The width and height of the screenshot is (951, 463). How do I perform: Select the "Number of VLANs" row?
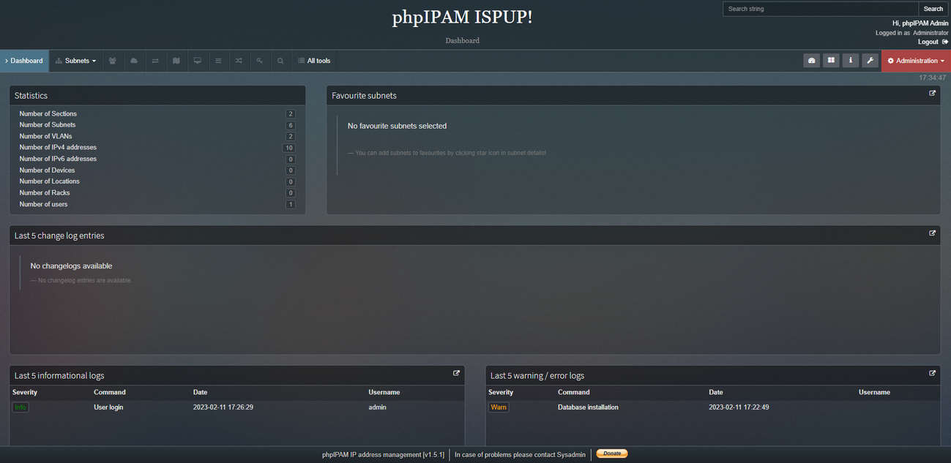157,136
